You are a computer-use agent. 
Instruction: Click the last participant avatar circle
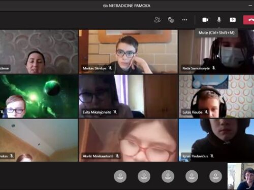[215, 176]
